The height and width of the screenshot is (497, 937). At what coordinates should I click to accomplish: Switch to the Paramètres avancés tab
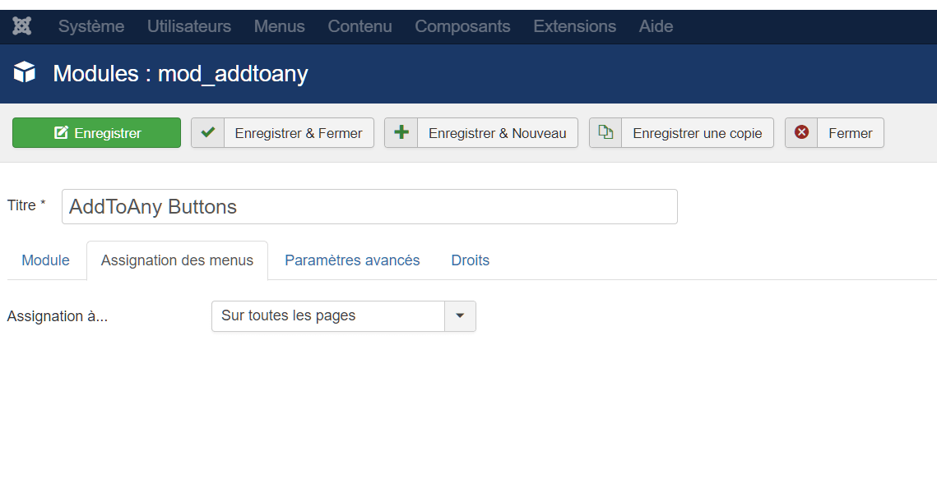click(x=352, y=260)
